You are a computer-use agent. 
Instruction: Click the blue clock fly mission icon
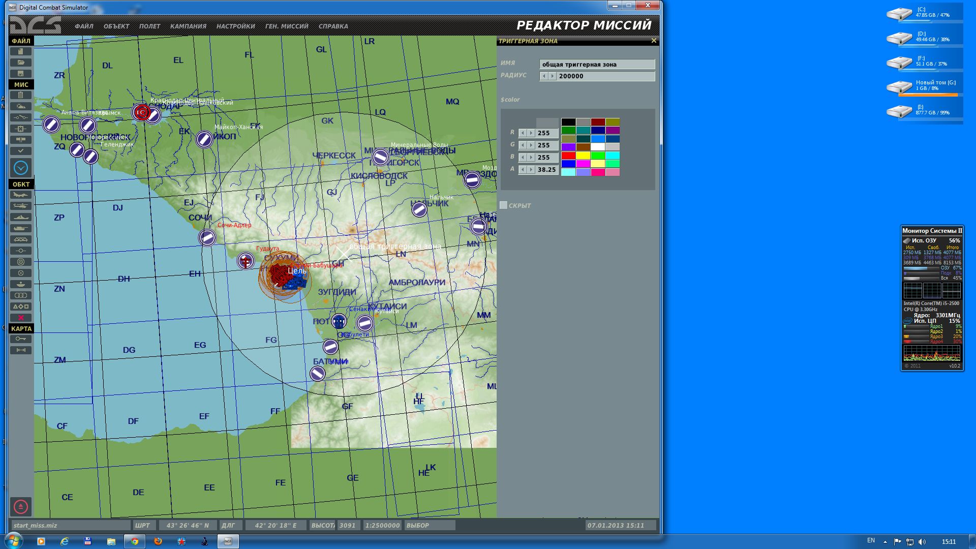tap(21, 168)
